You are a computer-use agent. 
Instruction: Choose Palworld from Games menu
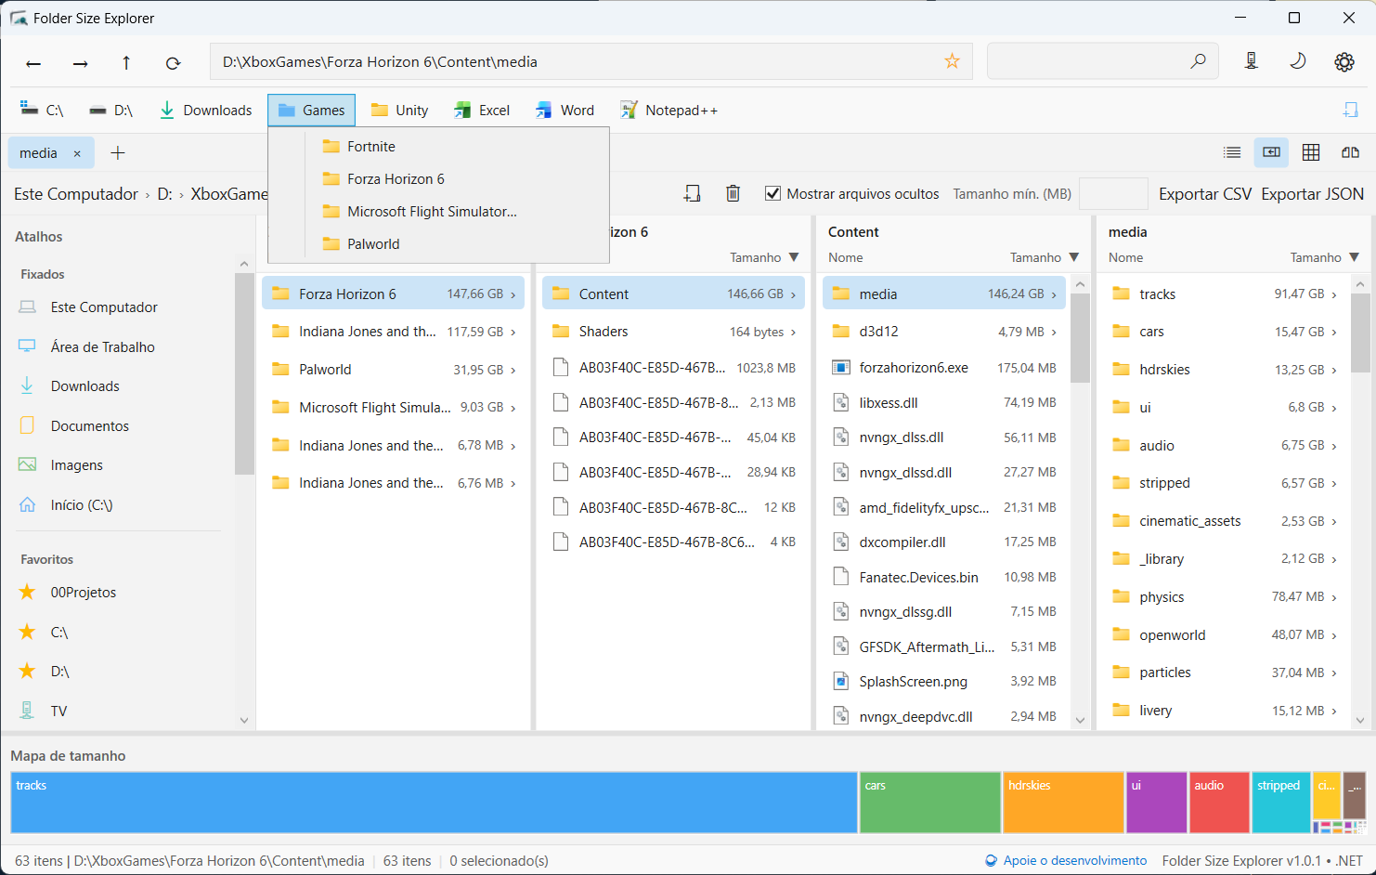tap(438, 244)
